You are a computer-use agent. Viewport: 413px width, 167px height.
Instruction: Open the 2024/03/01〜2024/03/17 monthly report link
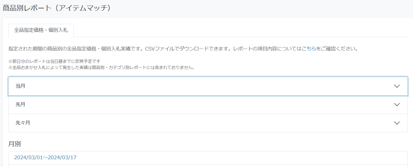pyautogui.click(x=45, y=157)
